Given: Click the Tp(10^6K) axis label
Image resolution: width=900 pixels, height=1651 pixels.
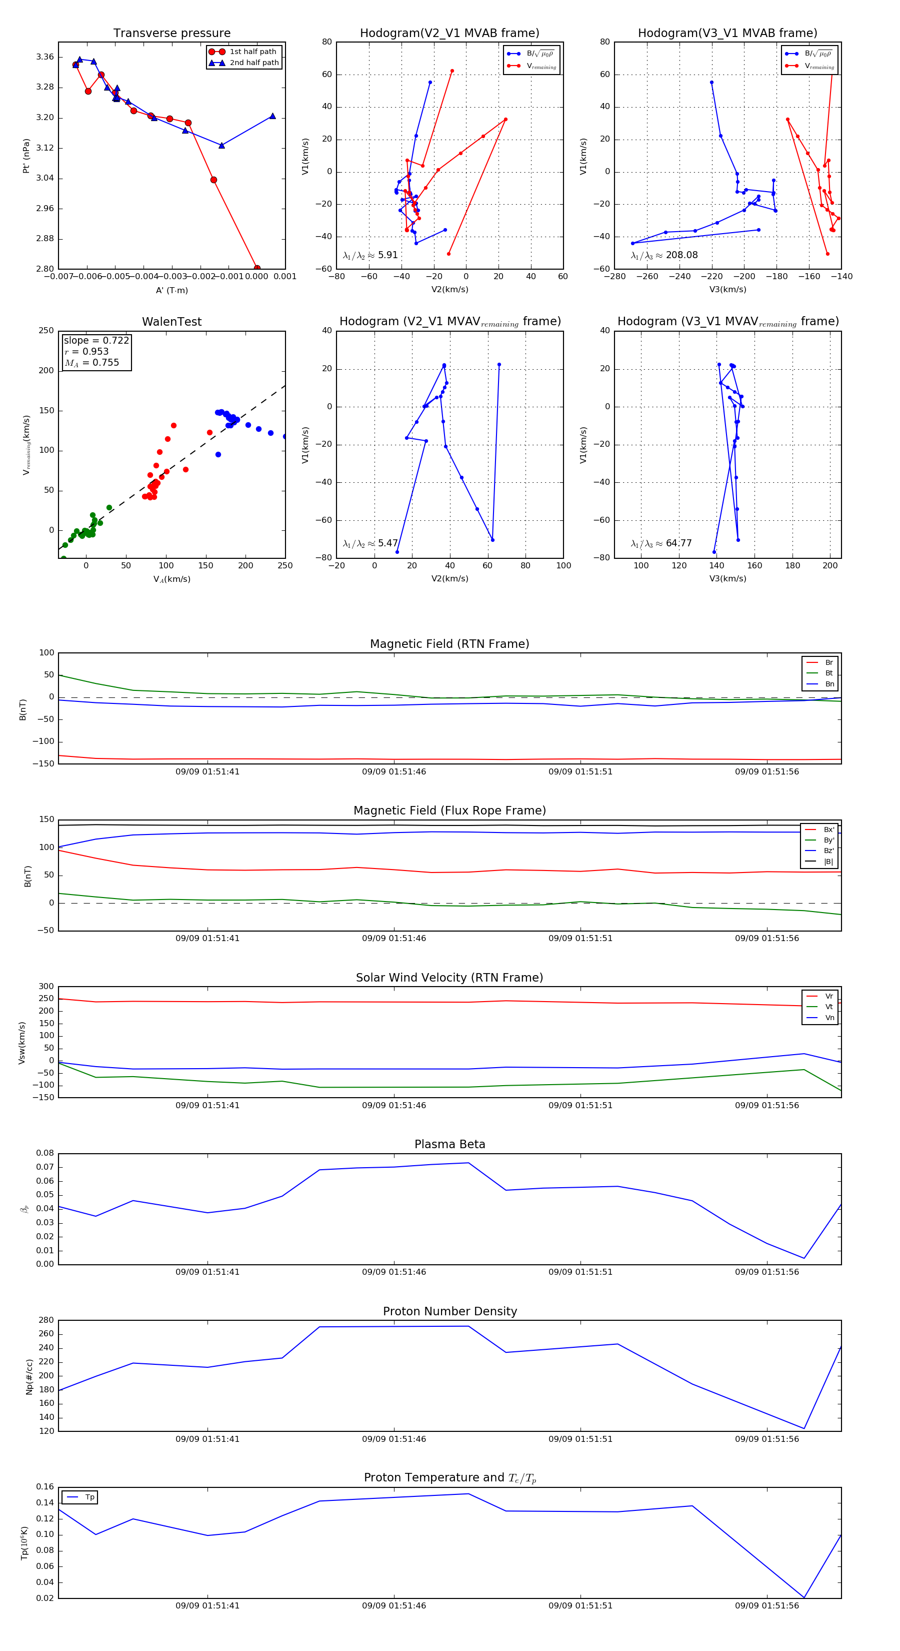Looking at the screenshot, I should 24,1543.
